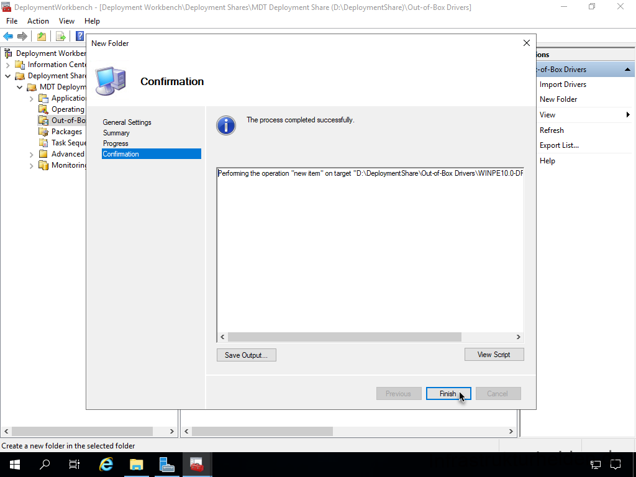
Task: Open taskbar Search
Action: [x=45, y=465]
